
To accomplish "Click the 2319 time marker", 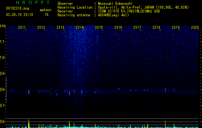I will coord(176,27).
